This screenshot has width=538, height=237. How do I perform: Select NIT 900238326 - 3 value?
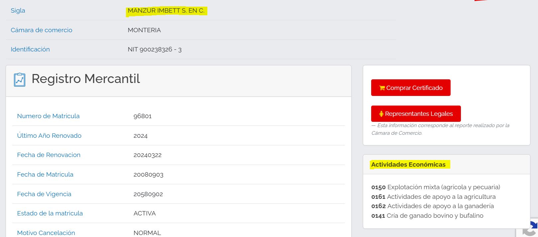[155, 49]
